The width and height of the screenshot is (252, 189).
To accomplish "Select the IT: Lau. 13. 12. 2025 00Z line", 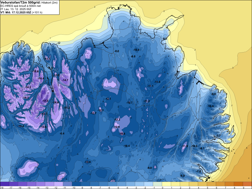I will pyautogui.click(x=16, y=9).
